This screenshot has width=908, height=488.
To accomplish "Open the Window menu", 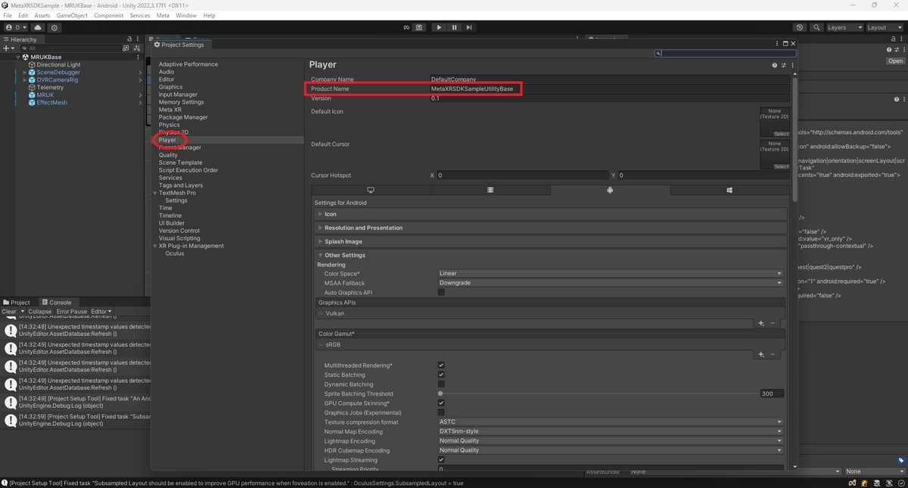I will [186, 15].
